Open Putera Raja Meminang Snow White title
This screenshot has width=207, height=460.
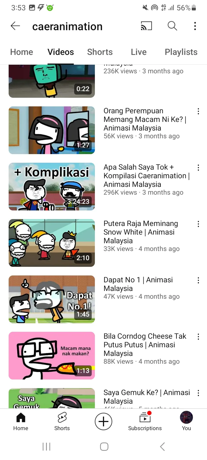[141, 232]
